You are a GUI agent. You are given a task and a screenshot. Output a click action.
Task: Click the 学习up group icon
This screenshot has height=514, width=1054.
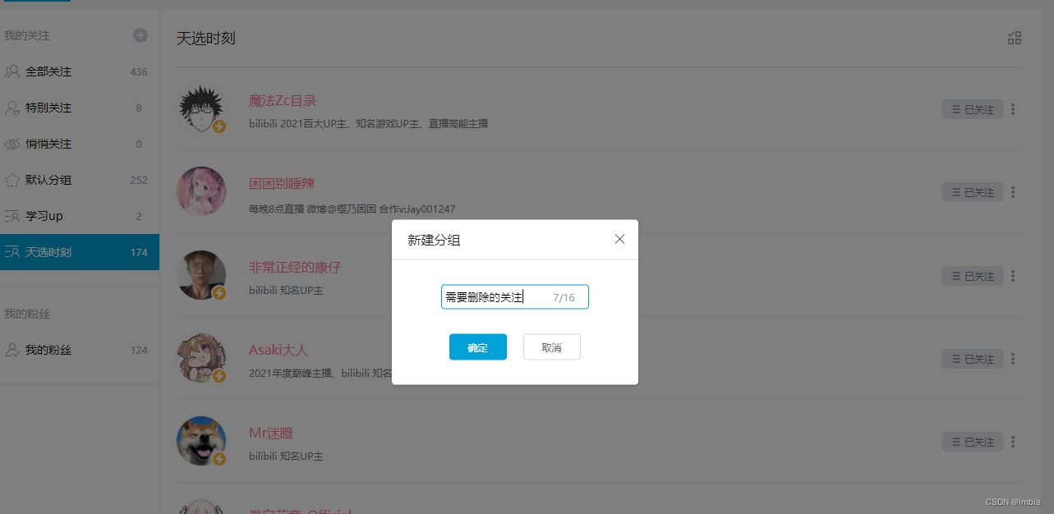pyautogui.click(x=12, y=216)
